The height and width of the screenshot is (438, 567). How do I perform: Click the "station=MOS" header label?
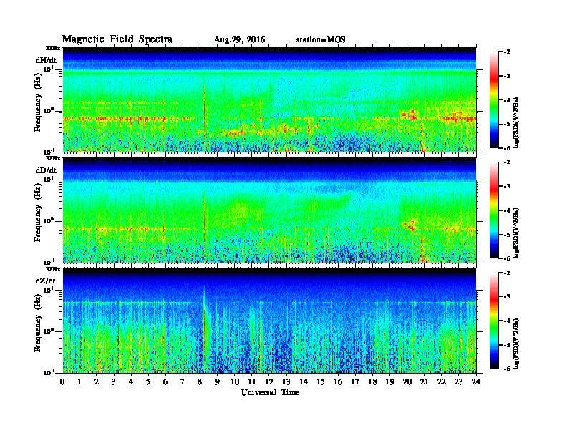tap(321, 40)
